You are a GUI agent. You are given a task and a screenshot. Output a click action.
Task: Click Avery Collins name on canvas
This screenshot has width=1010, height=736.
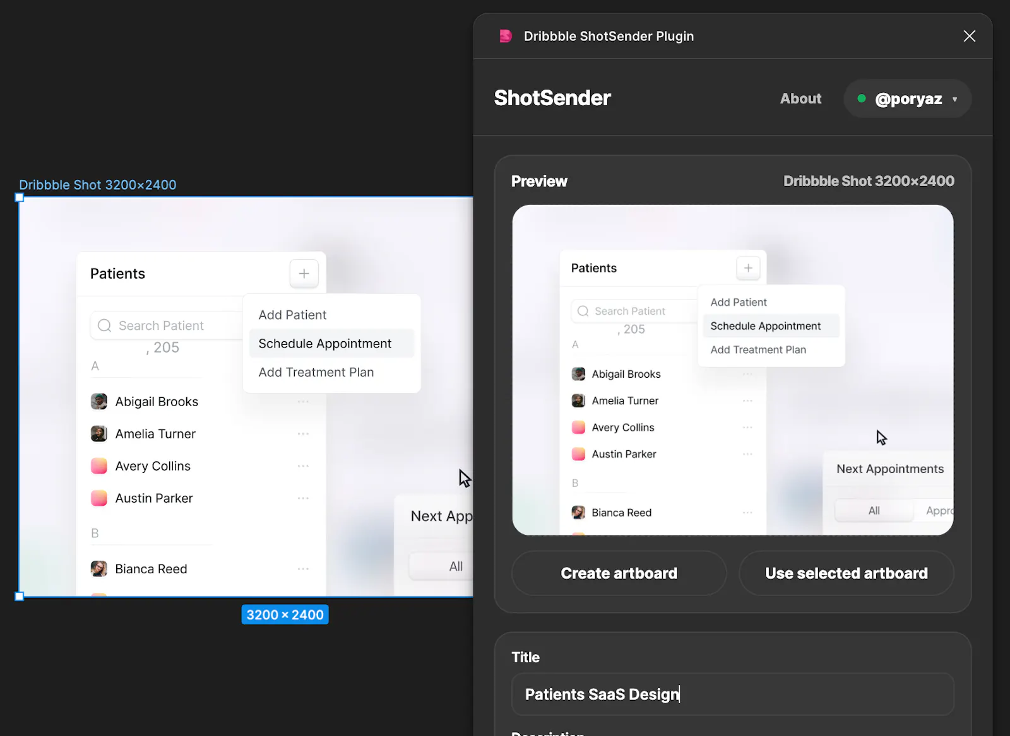click(x=153, y=466)
